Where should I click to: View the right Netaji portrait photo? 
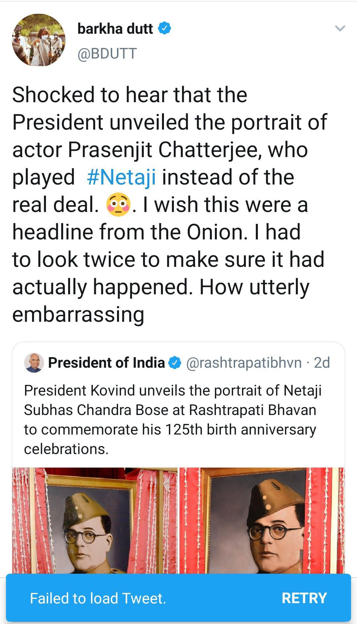[262, 520]
